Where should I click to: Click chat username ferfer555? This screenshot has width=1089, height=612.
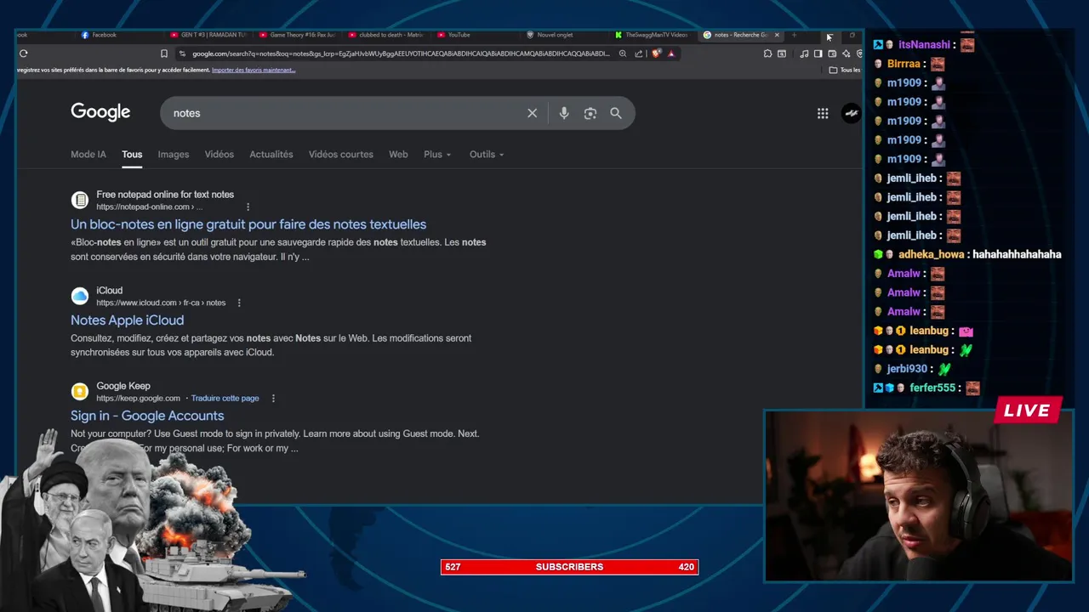tap(932, 388)
